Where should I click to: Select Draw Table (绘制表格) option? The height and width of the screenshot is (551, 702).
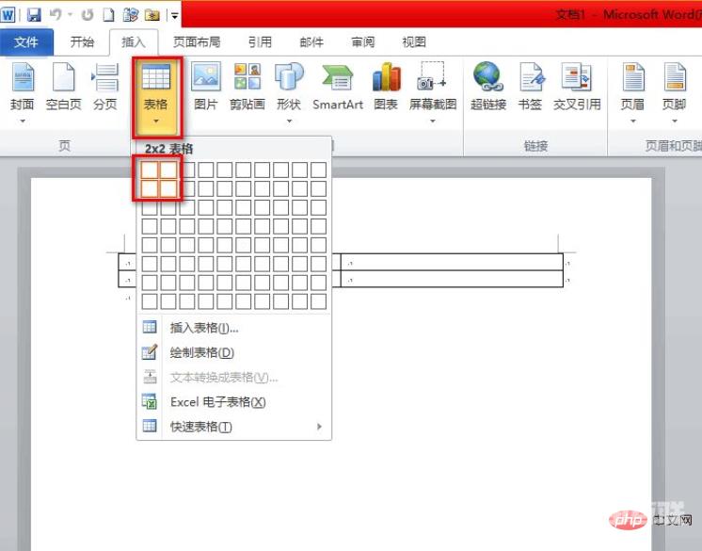click(x=201, y=352)
